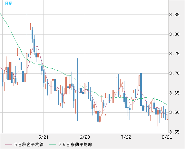This screenshot has height=149, width=185.
Task: Click the 7/22 date axis label
Action: coord(126,137)
